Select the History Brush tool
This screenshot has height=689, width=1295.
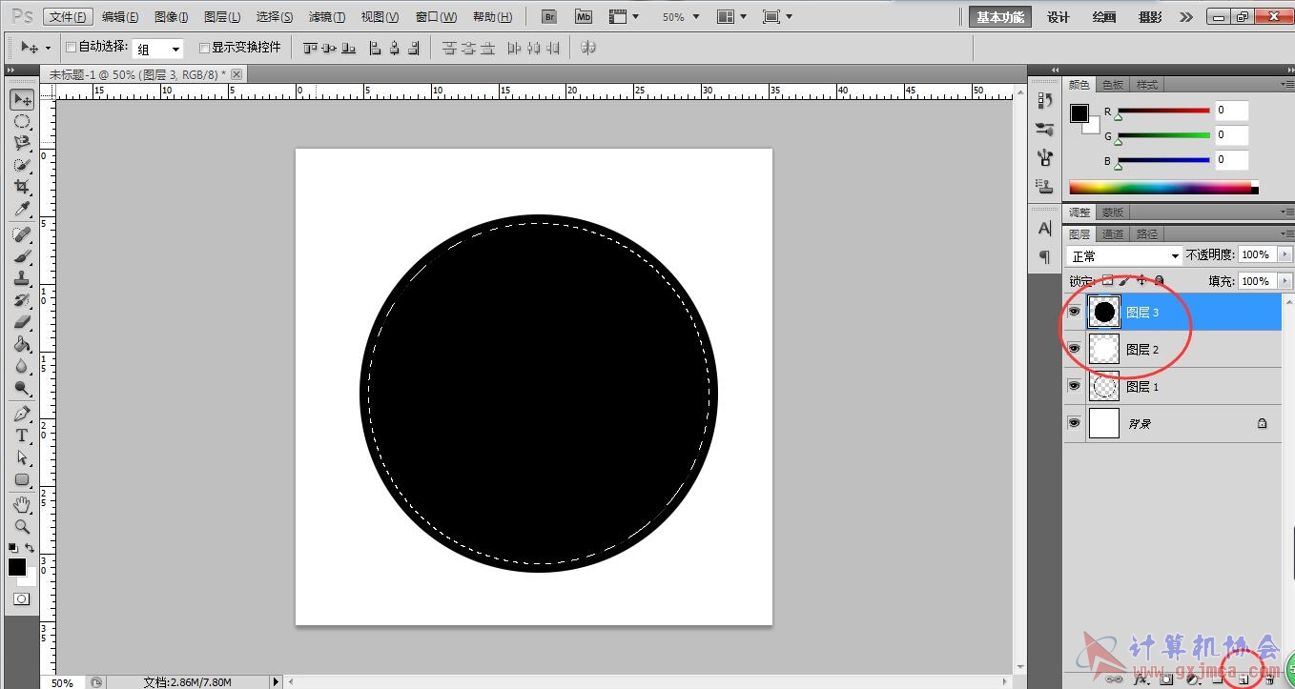[x=22, y=301]
